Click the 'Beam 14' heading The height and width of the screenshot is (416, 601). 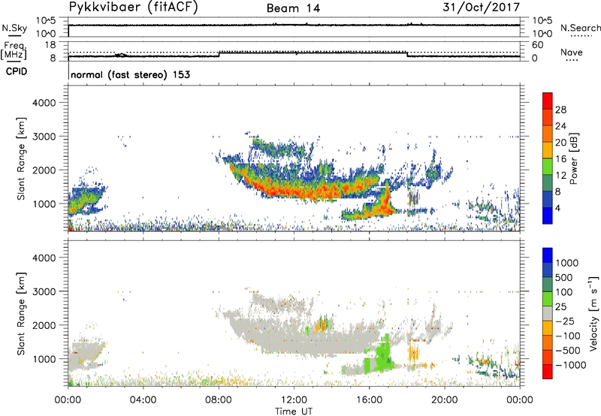(293, 8)
